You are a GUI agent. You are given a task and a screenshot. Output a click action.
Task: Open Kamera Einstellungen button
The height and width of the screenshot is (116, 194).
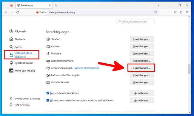point(142,46)
